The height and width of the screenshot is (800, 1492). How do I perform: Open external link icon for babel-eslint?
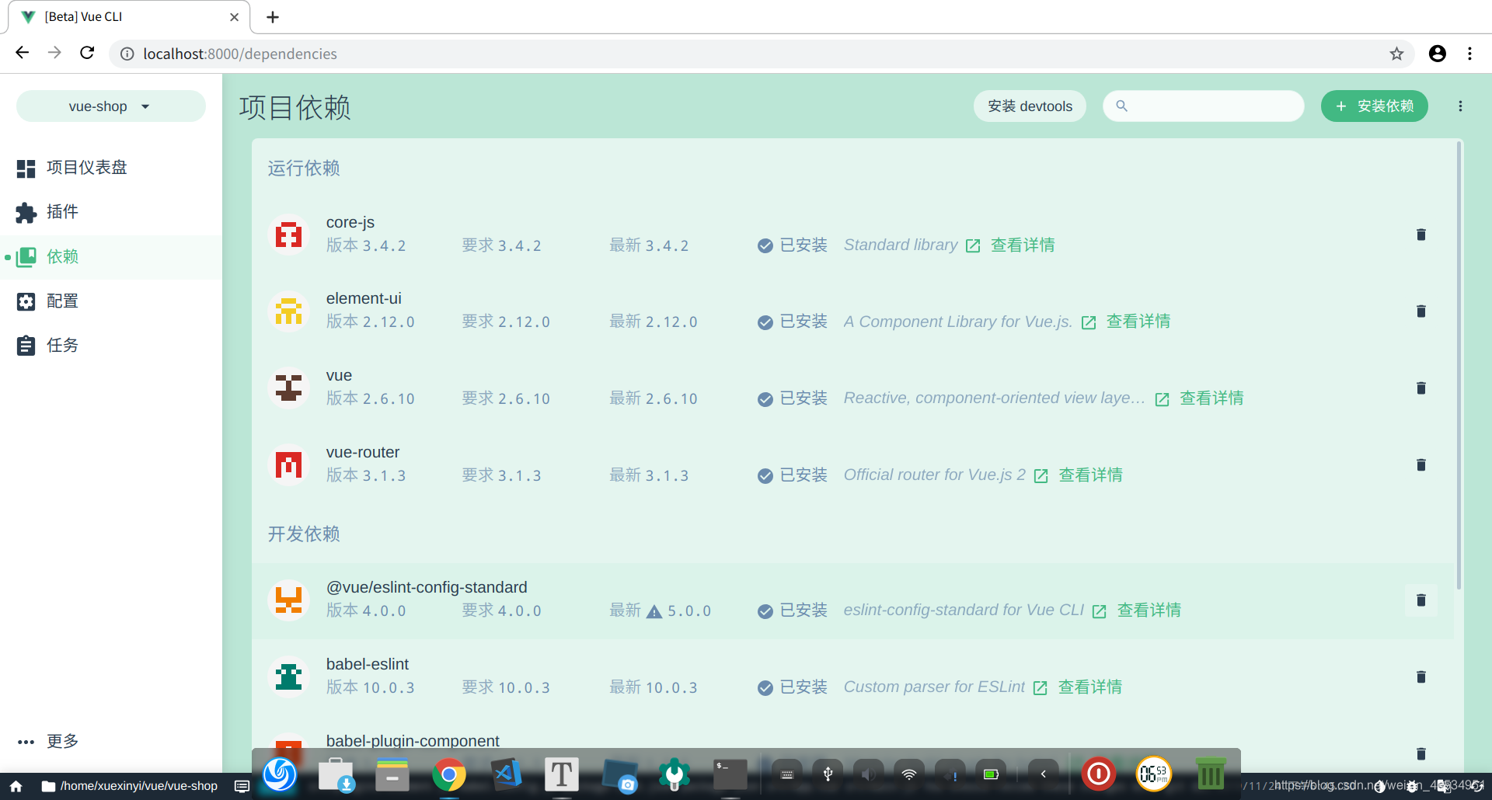(x=1040, y=688)
